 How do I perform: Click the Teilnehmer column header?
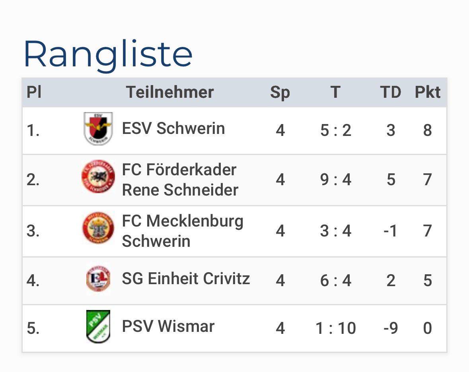pyautogui.click(x=170, y=92)
